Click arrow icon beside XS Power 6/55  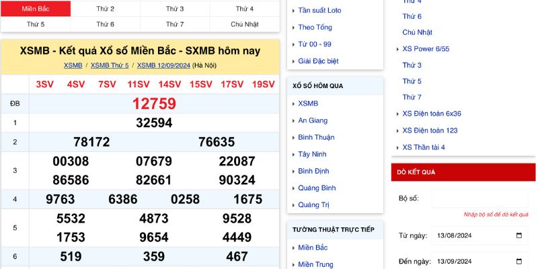(x=396, y=48)
